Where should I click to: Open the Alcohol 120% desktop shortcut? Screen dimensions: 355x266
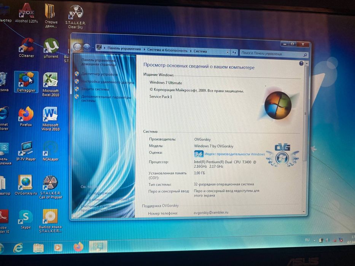[x=27, y=13]
